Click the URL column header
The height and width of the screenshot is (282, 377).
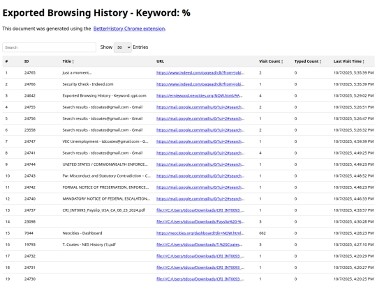coord(160,61)
